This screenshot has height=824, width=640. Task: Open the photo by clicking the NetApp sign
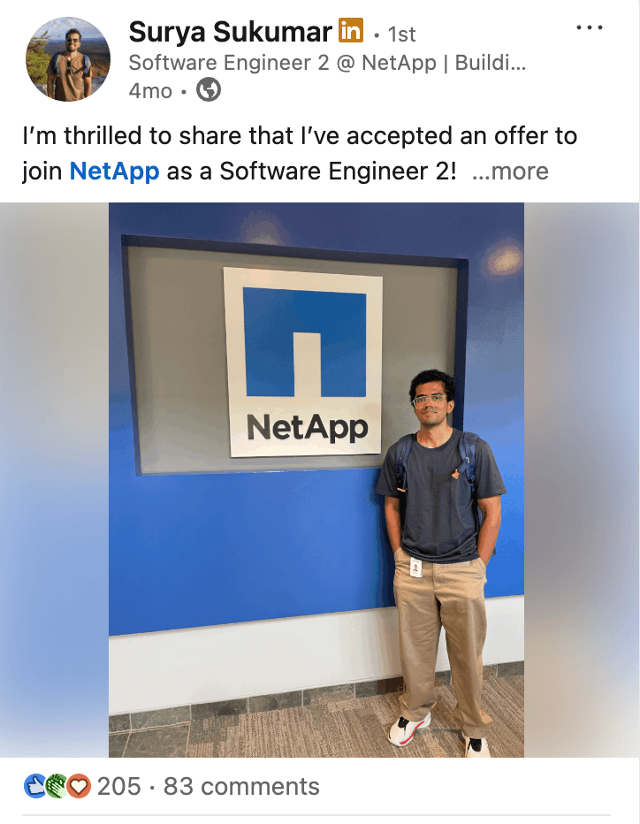point(302,362)
